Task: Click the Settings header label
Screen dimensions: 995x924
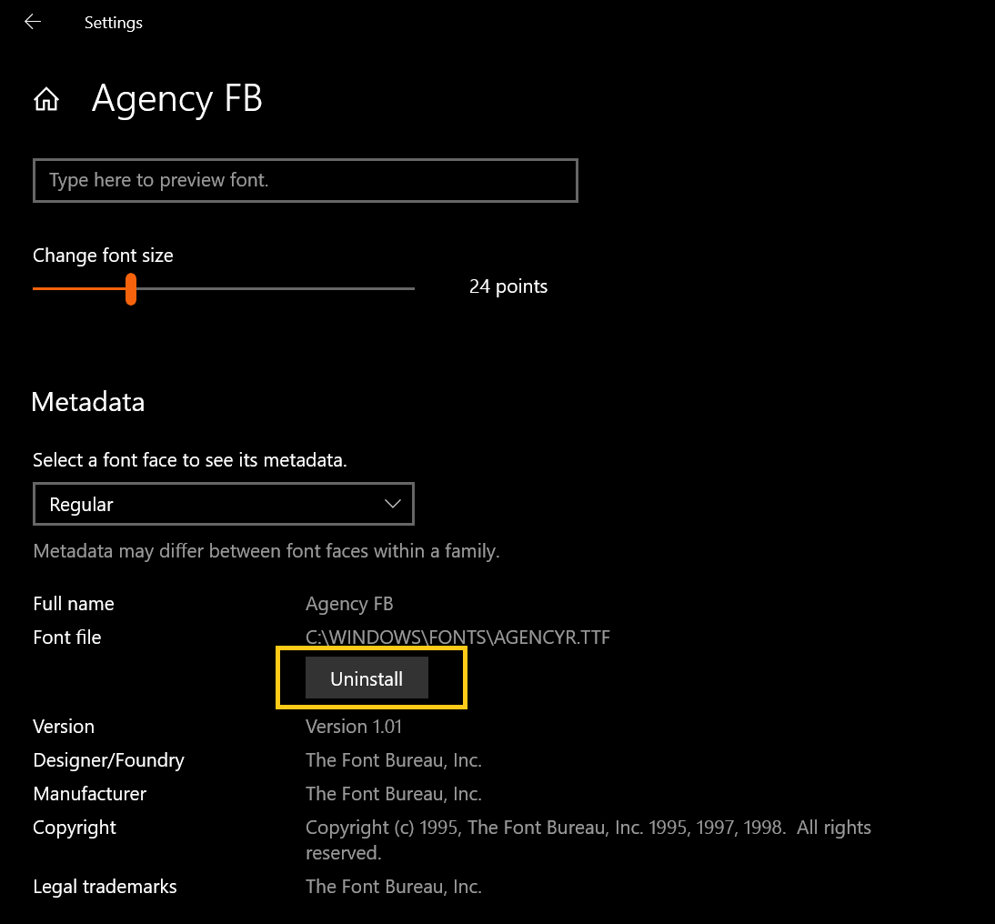Action: [113, 22]
